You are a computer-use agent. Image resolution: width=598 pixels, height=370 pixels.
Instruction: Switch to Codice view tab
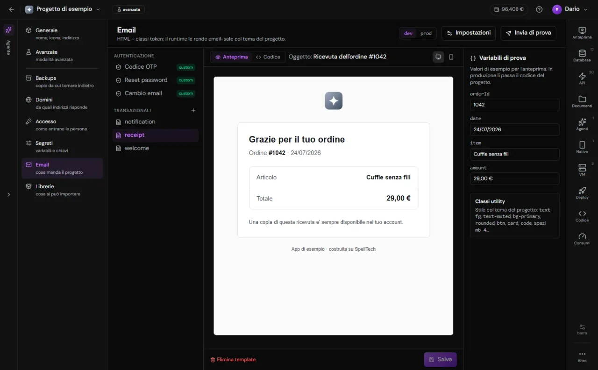point(268,57)
